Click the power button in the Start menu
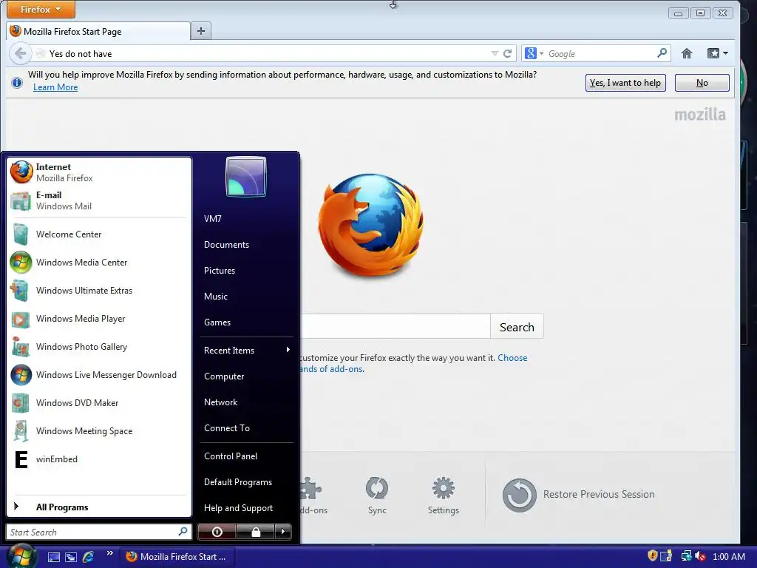 point(217,532)
